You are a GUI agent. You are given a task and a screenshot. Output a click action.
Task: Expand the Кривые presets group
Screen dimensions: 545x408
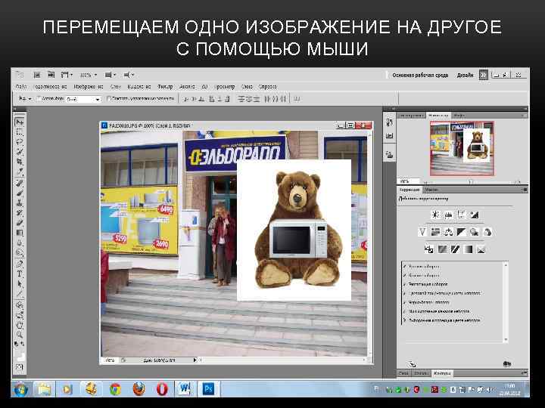click(x=405, y=276)
